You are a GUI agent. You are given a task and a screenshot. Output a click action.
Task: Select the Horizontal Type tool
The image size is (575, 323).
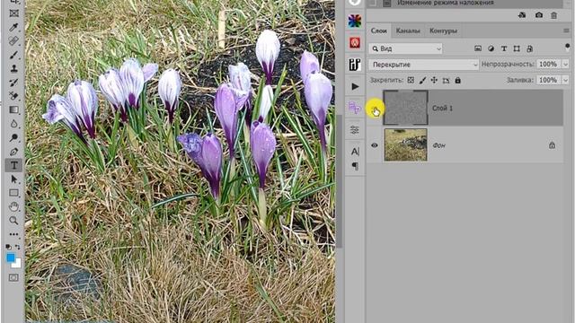pyautogui.click(x=14, y=165)
